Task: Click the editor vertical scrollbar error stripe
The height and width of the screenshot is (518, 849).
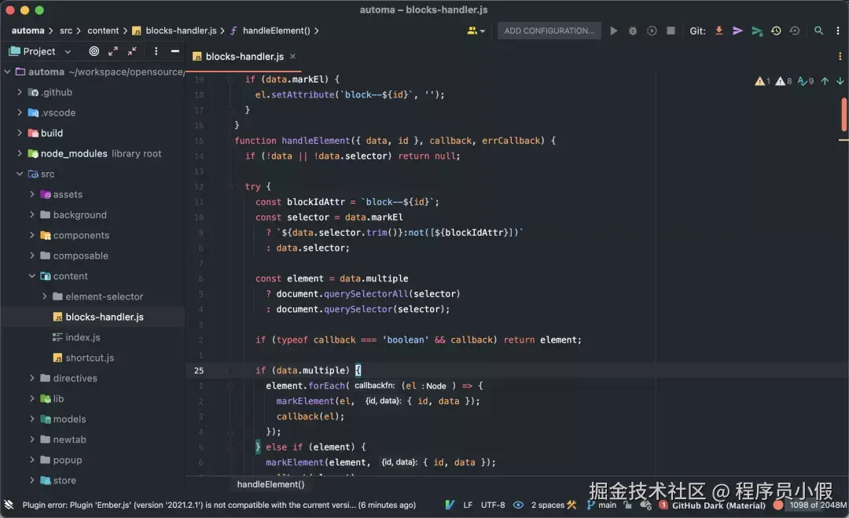Action: tap(843, 114)
